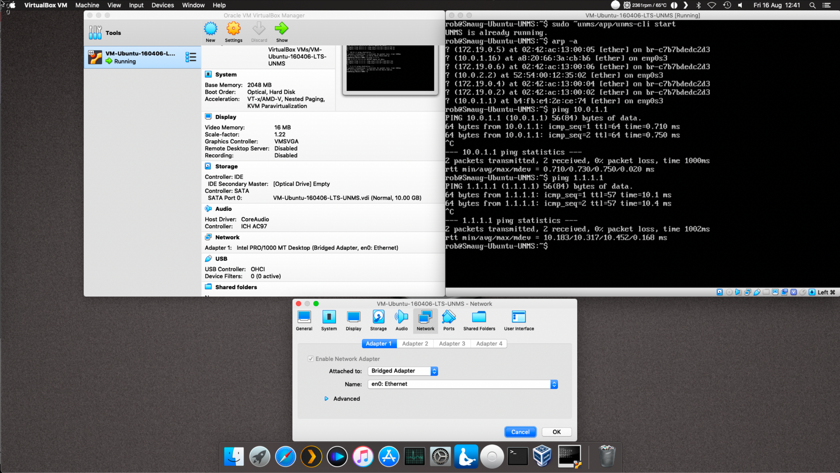Open the Devices menu
840x473 pixels.
(x=163, y=5)
